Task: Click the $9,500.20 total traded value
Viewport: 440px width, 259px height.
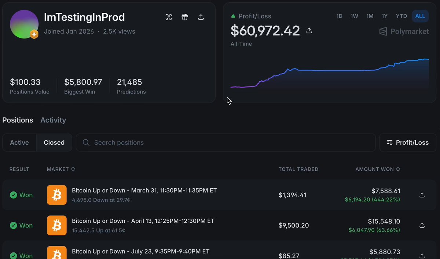Action: coord(294,225)
